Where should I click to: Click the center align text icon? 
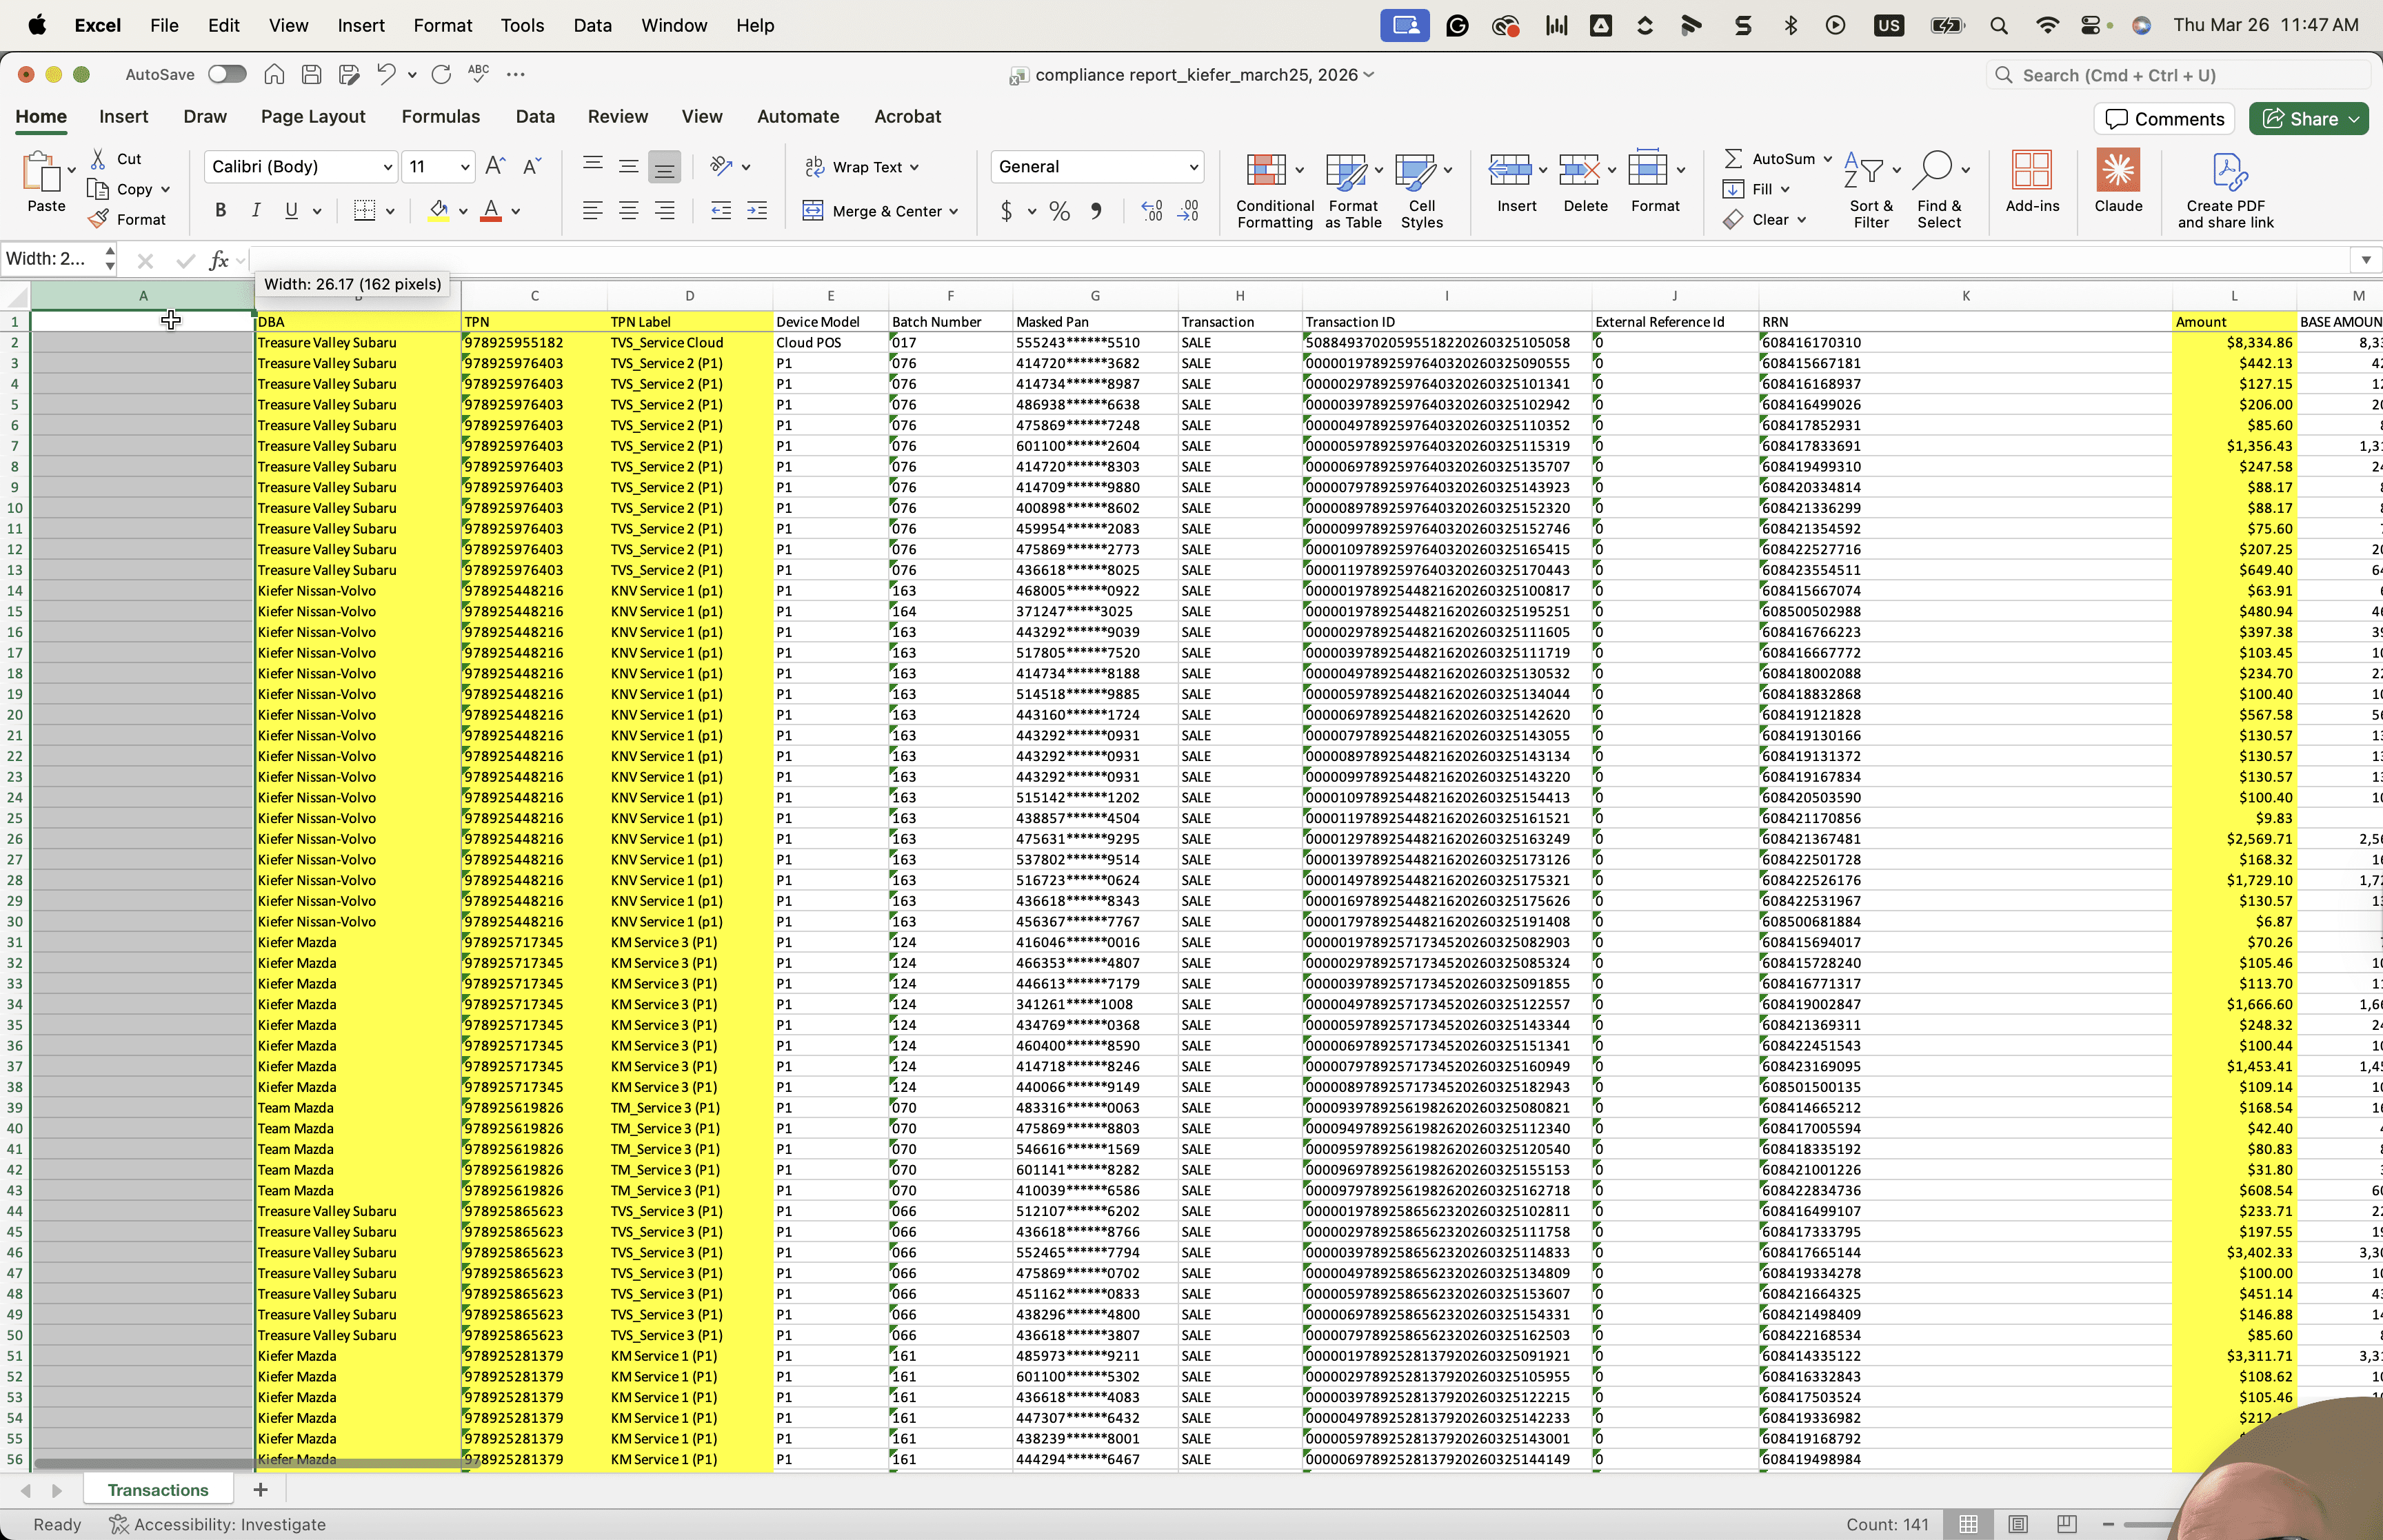pyautogui.click(x=629, y=211)
